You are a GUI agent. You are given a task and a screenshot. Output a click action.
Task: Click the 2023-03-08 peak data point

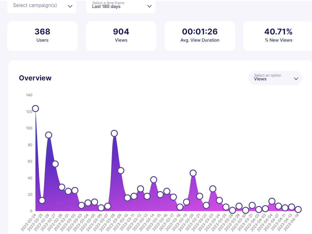coord(114,133)
